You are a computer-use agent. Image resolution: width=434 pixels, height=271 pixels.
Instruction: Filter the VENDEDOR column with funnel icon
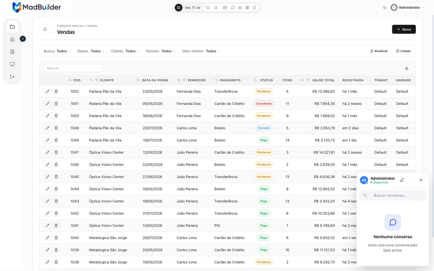184,80
